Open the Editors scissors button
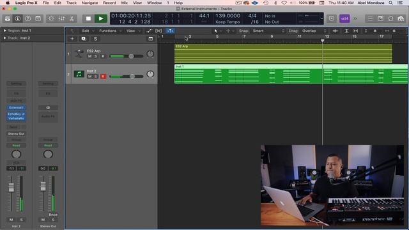The width and height of the screenshot is (409, 230). pos(72,19)
